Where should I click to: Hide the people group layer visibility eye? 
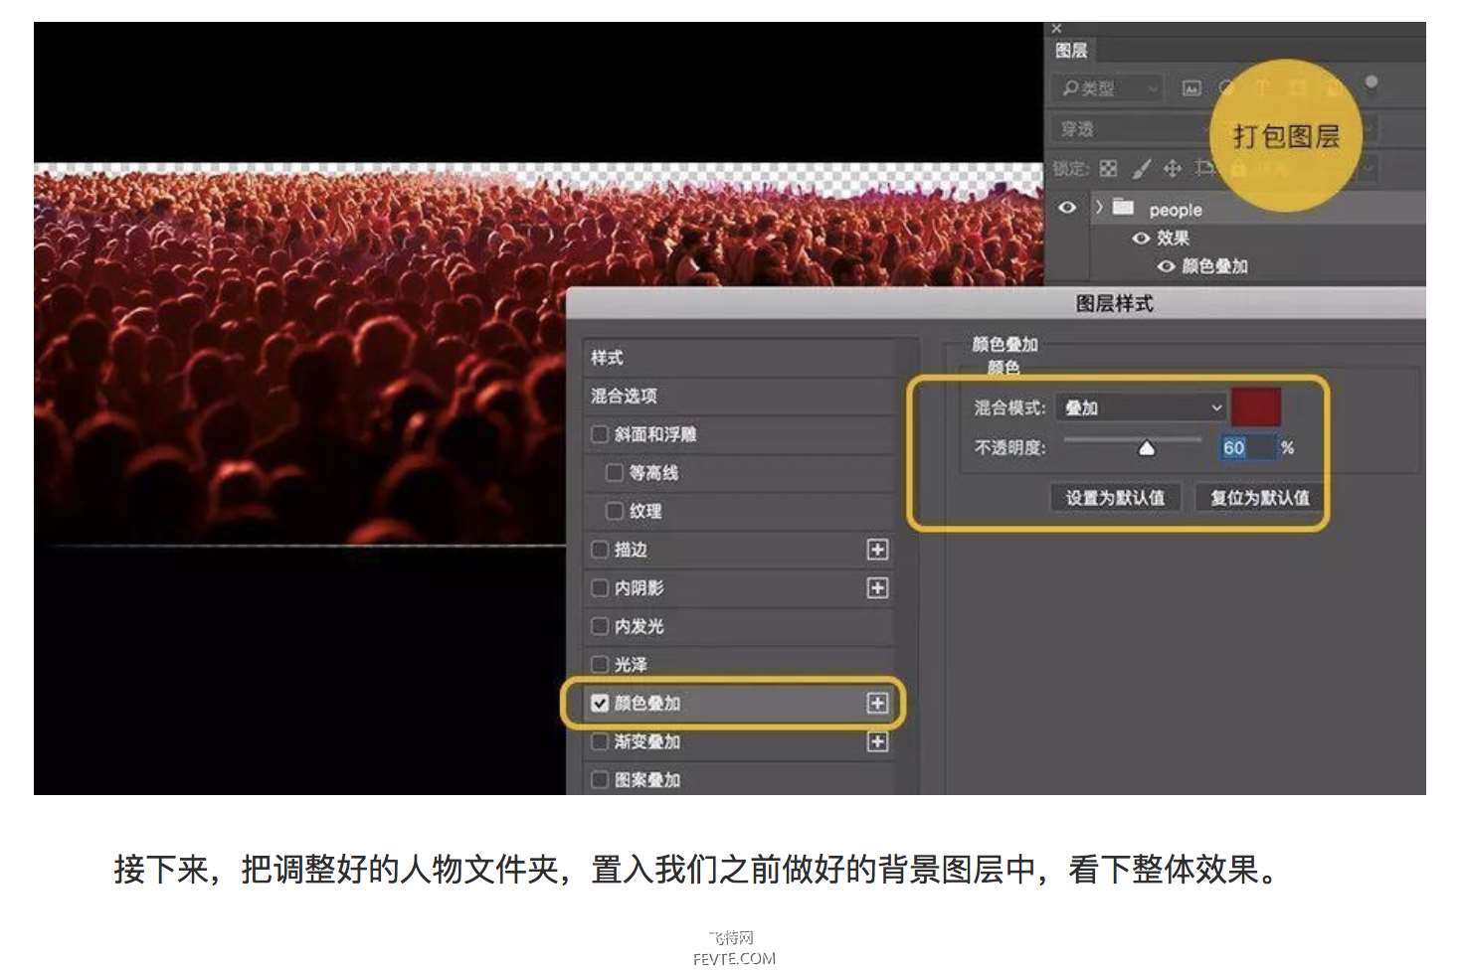click(1067, 208)
